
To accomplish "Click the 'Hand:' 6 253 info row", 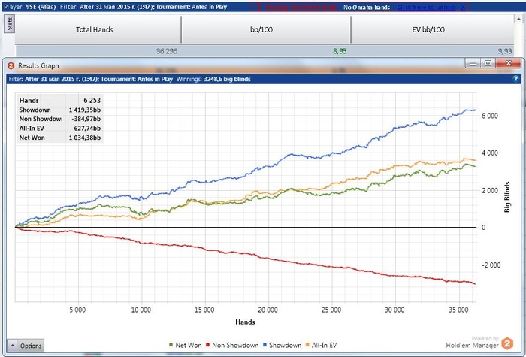I will [x=59, y=100].
